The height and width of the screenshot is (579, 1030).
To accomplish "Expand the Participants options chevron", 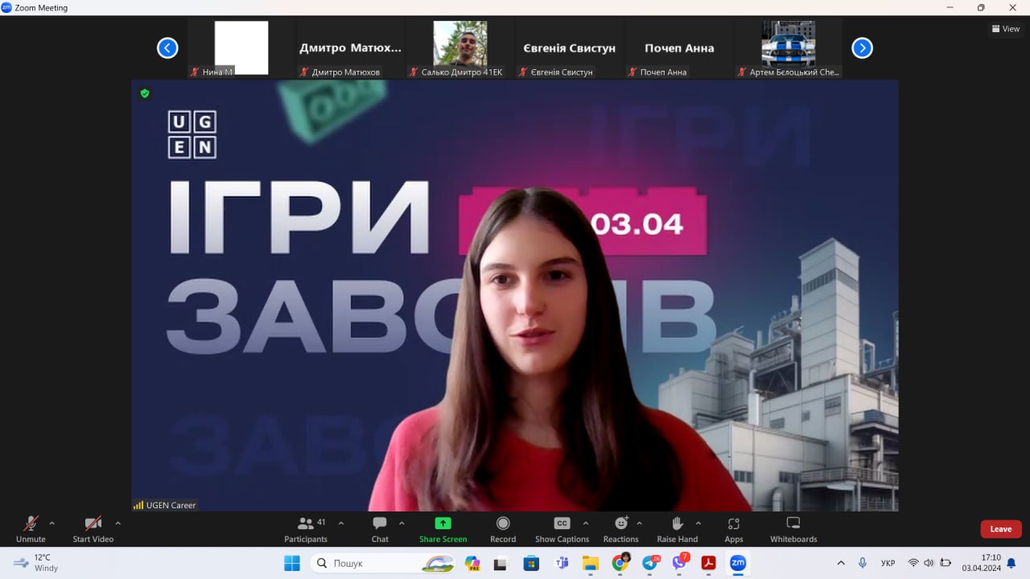I will tap(340, 524).
